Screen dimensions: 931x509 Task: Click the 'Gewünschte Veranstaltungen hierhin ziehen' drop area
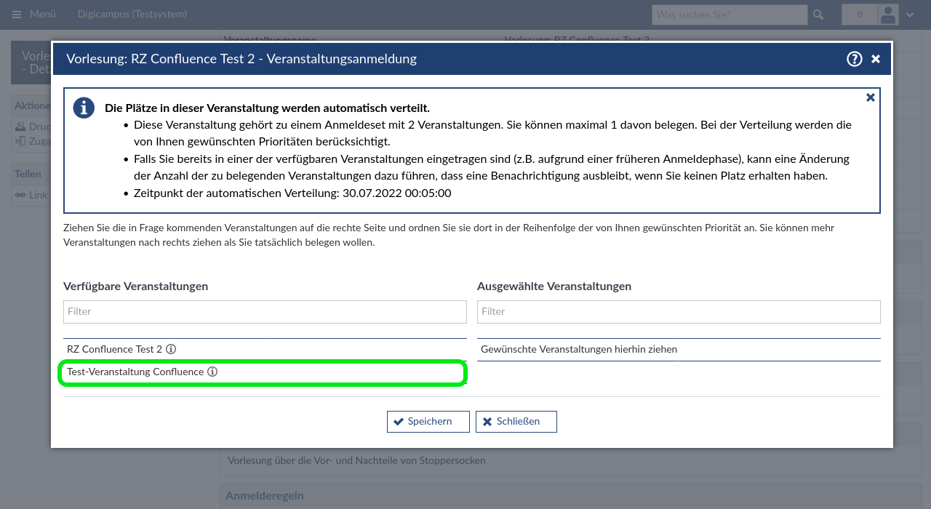(x=679, y=349)
